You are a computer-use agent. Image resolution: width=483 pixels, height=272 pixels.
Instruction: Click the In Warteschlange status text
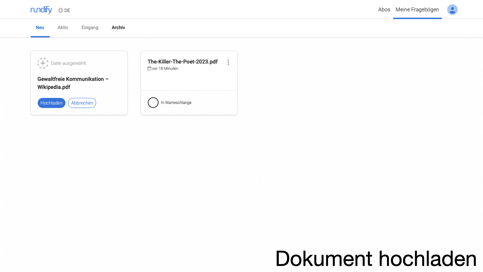pos(176,103)
